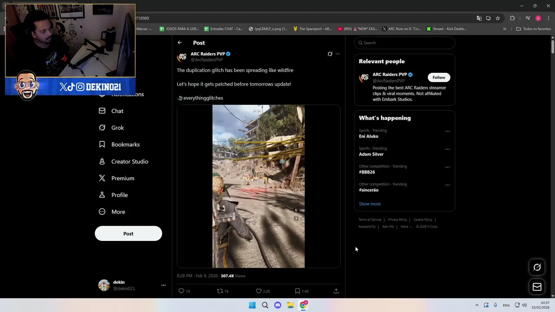Click the Search input field
The width and height of the screenshot is (555, 312).
405,42
